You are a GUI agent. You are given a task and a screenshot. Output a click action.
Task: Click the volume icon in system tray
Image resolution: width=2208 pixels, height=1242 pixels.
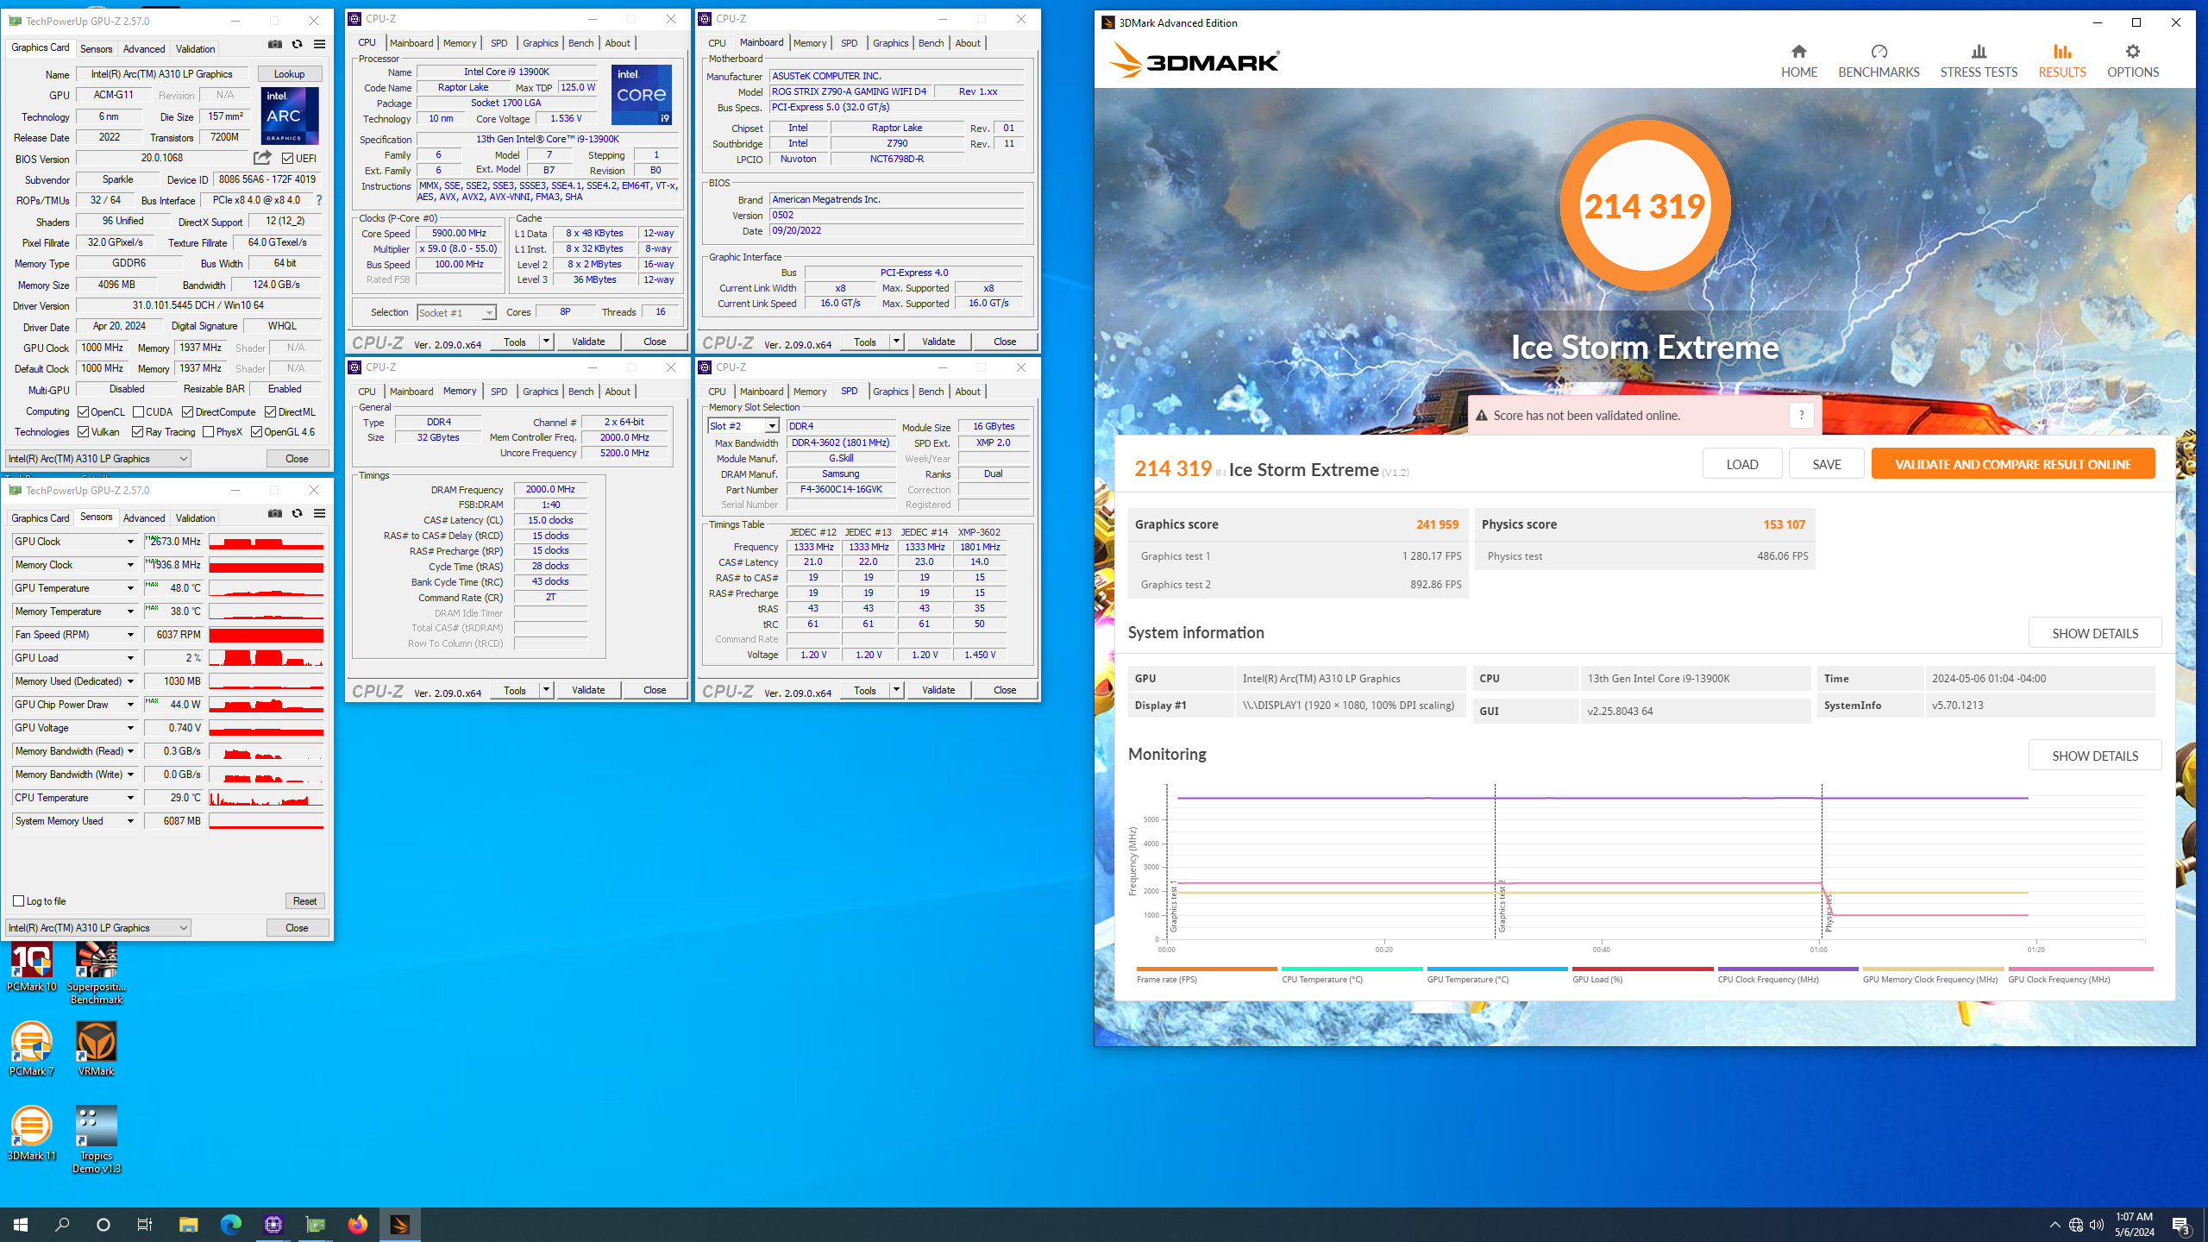click(x=2097, y=1225)
